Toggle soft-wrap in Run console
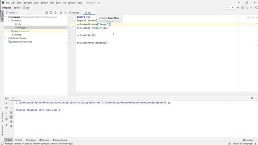This screenshot has height=145, width=258. click(11, 113)
